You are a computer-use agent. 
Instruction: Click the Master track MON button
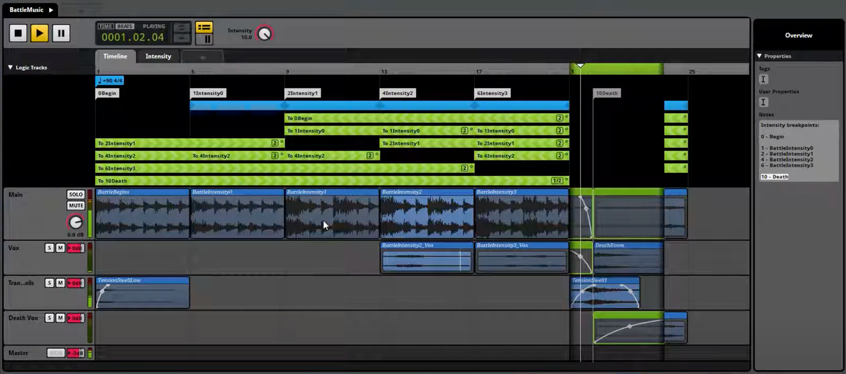pyautogui.click(x=55, y=353)
